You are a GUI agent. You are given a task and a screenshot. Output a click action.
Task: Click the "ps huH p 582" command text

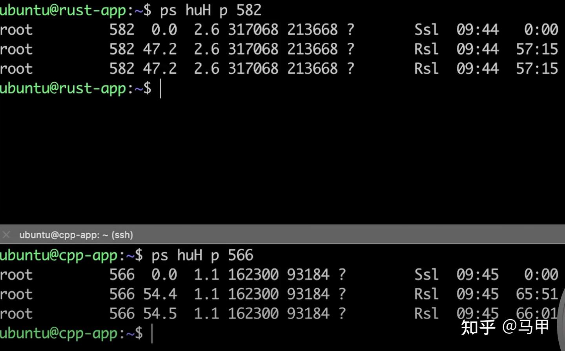pyautogui.click(x=210, y=10)
